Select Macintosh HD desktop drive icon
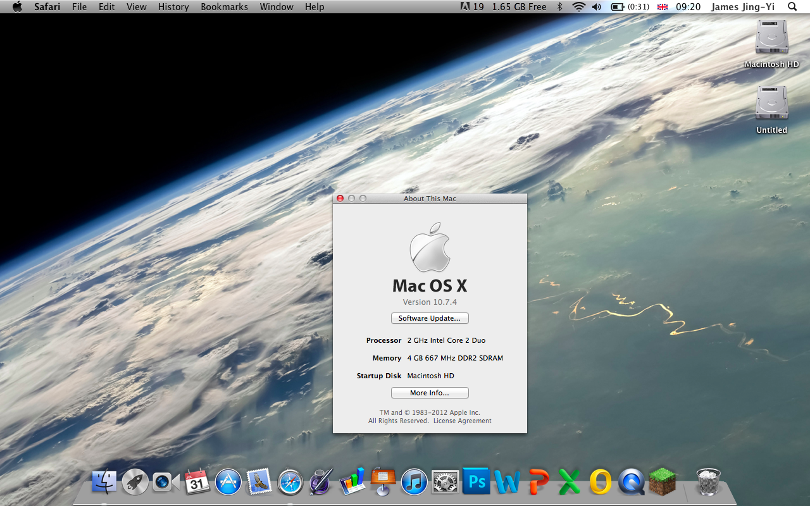The image size is (810, 506). pos(771,38)
